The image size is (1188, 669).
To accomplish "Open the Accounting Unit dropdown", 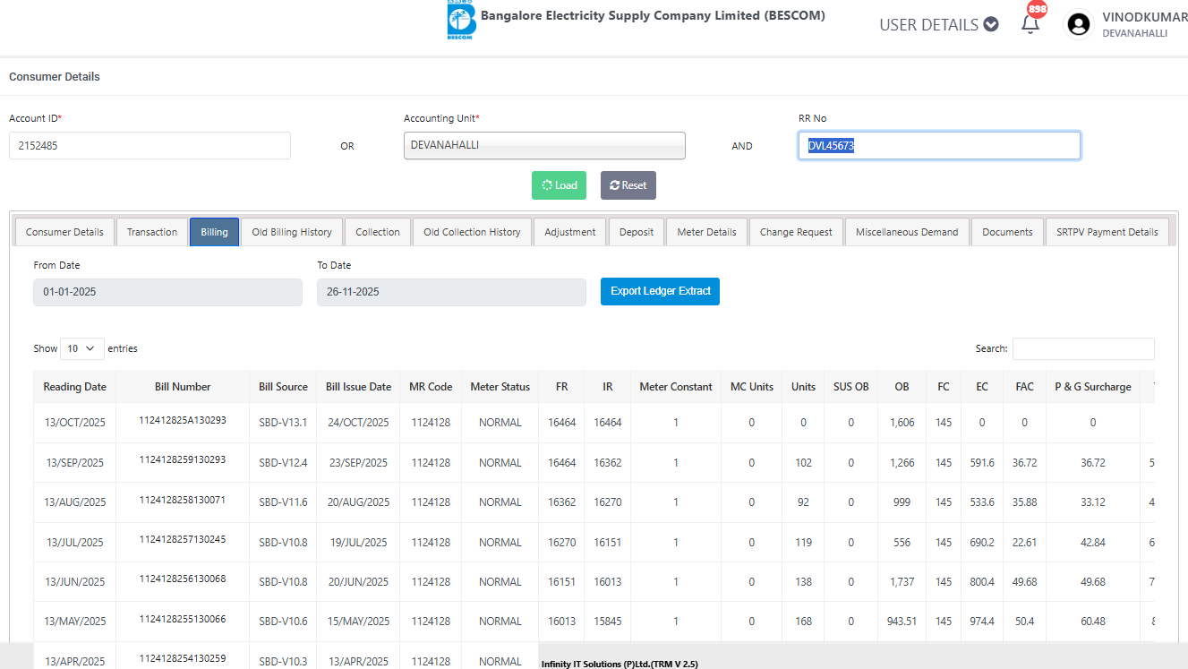I will point(544,145).
